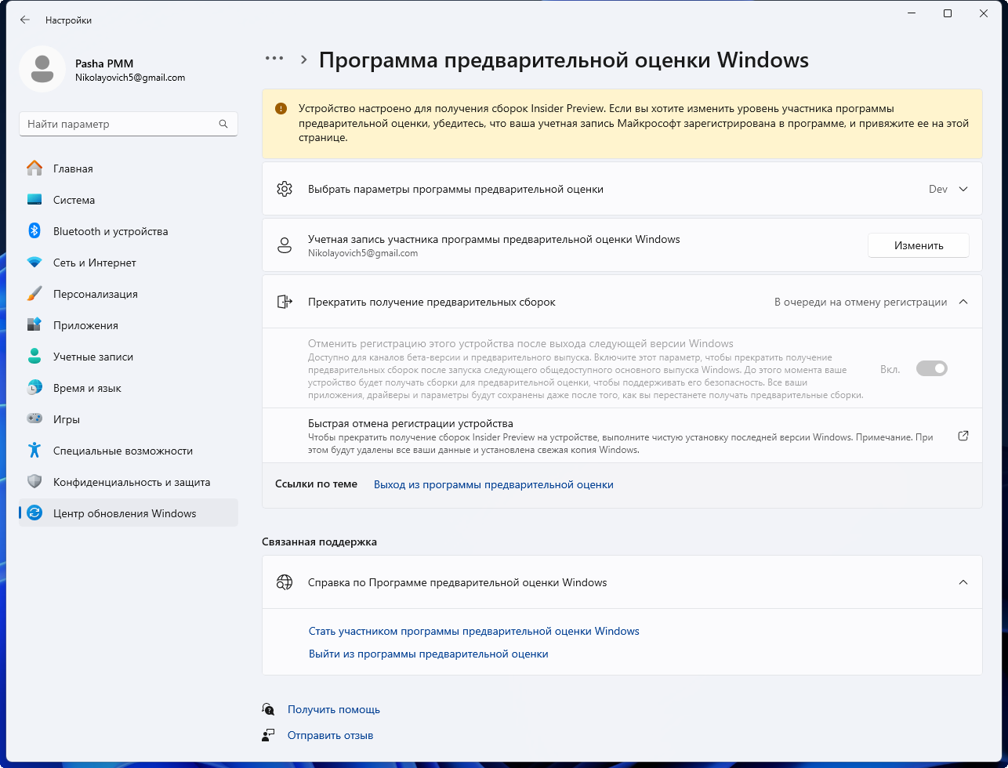Click the Персонализация paintbrush icon

pyautogui.click(x=34, y=294)
